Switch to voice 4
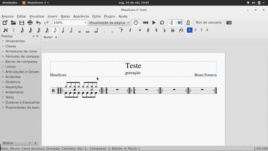This screenshot has width=268, height=151. click(207, 30)
